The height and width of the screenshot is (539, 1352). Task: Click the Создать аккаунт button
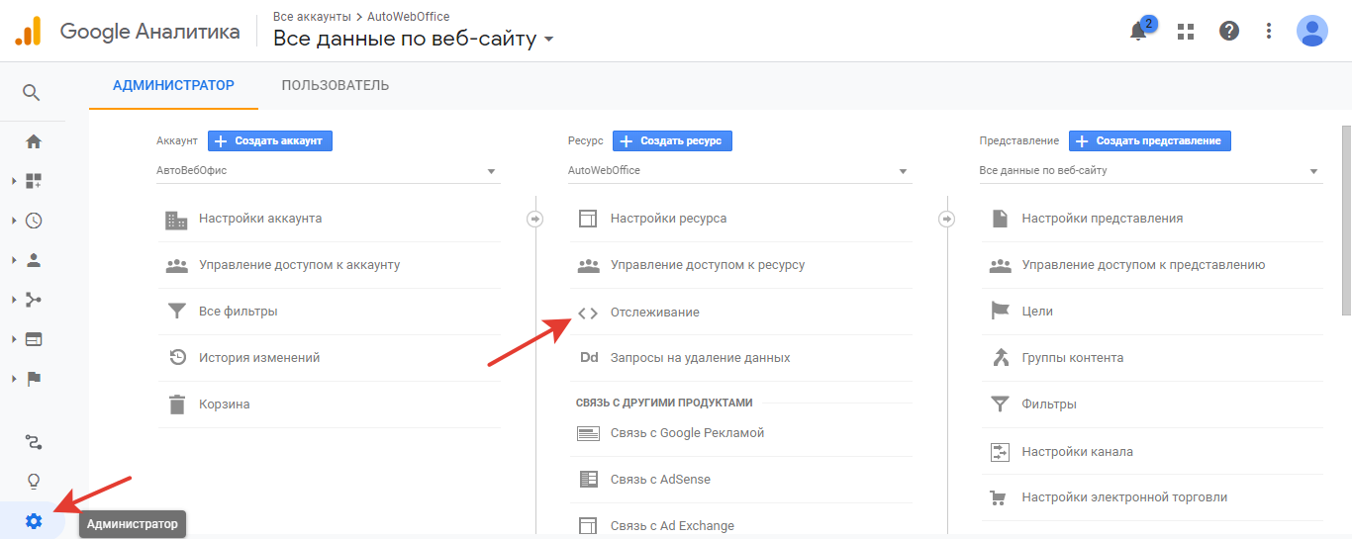(270, 141)
